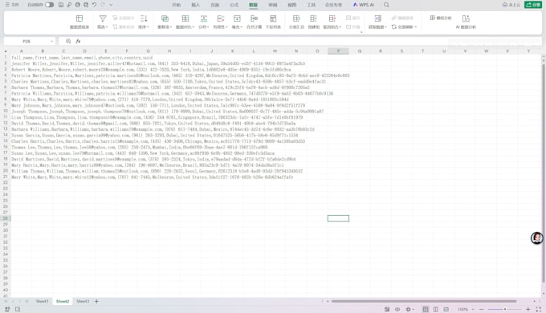Switch to the 开始 (Home) ribbon tab
The width and height of the screenshot is (546, 313).
pos(176,5)
